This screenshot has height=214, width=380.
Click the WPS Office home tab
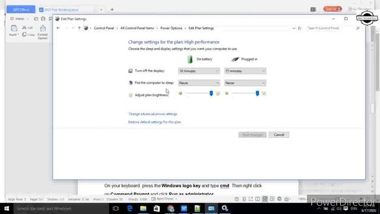pyautogui.click(x=21, y=10)
